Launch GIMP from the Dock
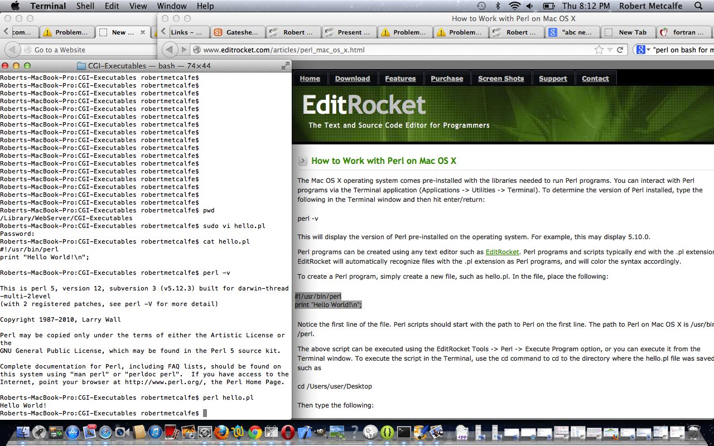The width and height of the screenshot is (714, 446). point(321,433)
